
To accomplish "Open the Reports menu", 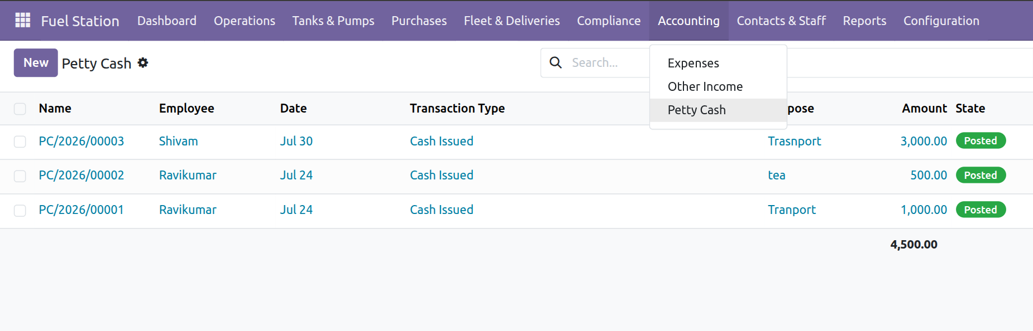I will [x=864, y=21].
